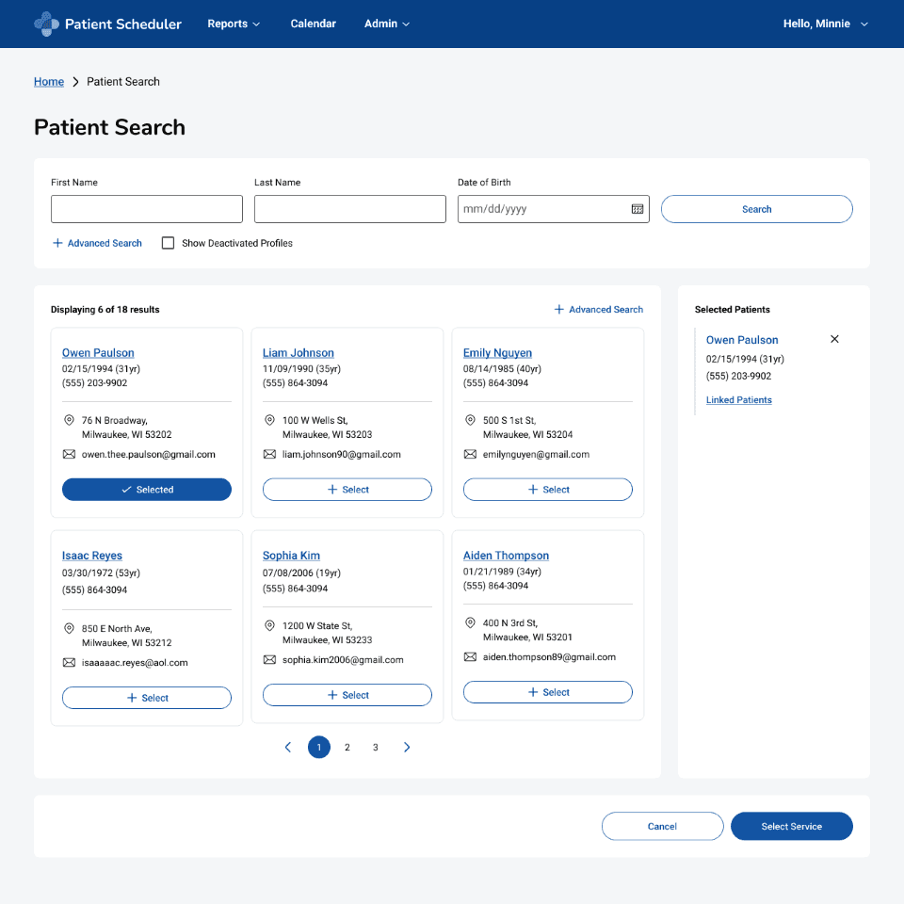Open the Reports dropdown menu
This screenshot has width=904, height=904.
(234, 24)
